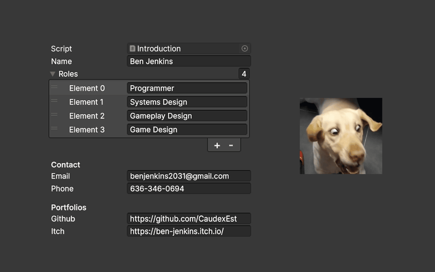Click the Game Design role field

coord(187,129)
